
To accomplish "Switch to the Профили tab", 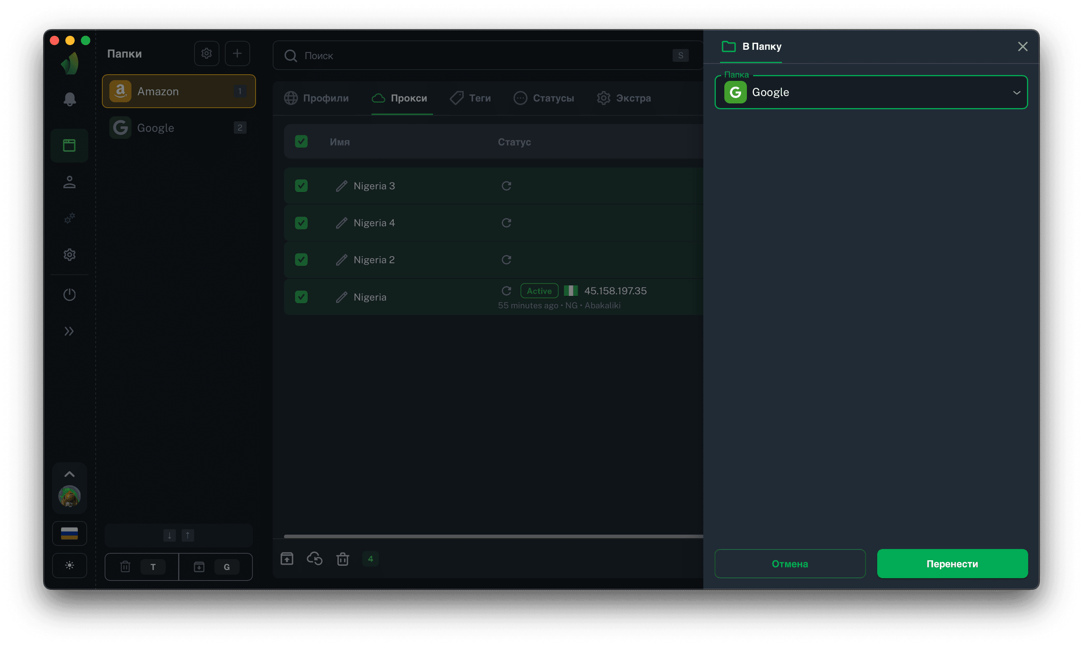I will coord(317,98).
